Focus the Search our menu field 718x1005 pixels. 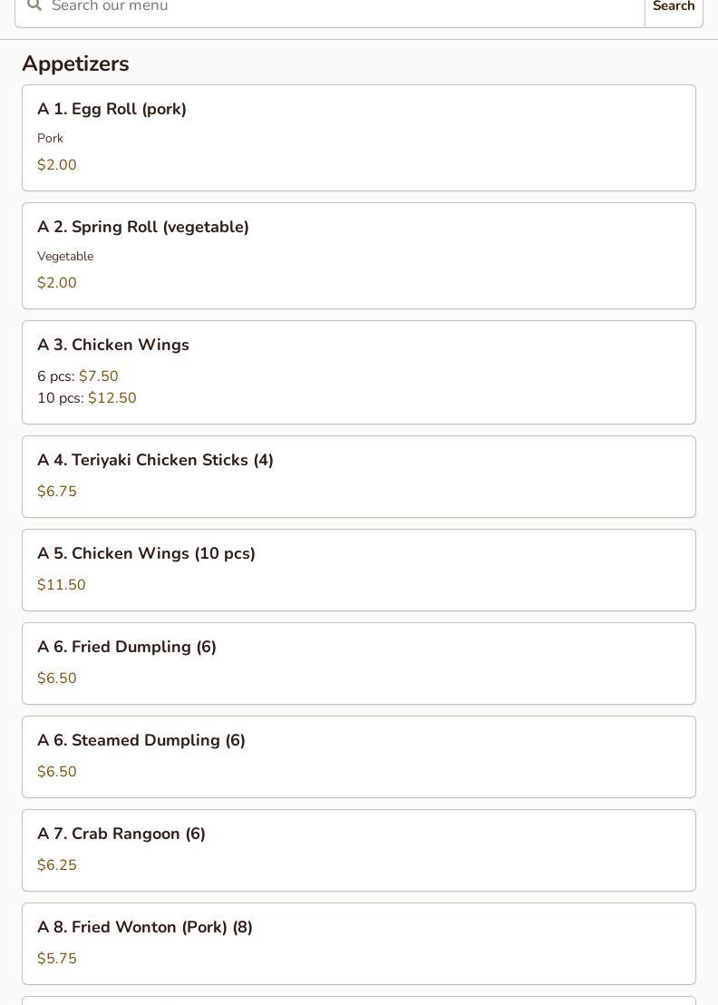coord(330,7)
